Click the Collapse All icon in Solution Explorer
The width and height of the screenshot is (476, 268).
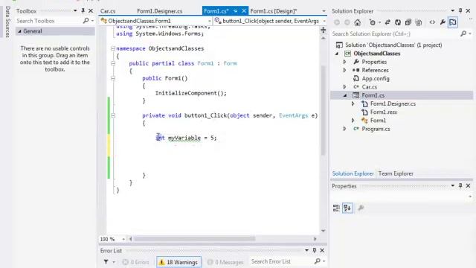(x=408, y=22)
